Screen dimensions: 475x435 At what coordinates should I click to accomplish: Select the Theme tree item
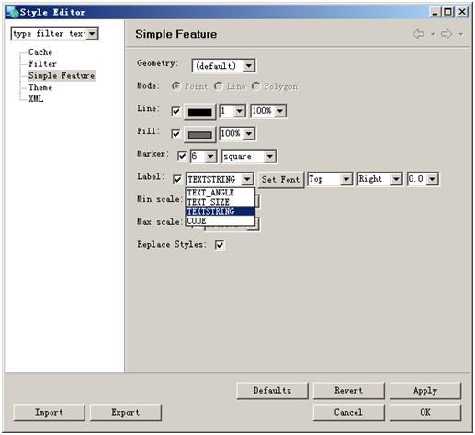pyautogui.click(x=40, y=87)
